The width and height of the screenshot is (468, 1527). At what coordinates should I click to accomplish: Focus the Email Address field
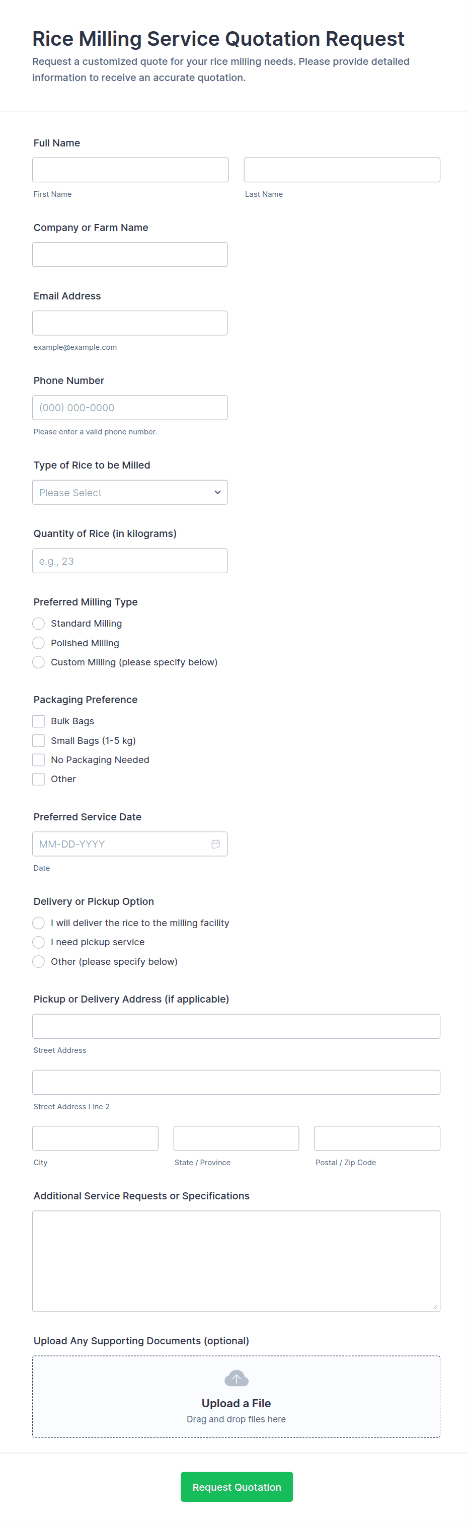click(130, 323)
